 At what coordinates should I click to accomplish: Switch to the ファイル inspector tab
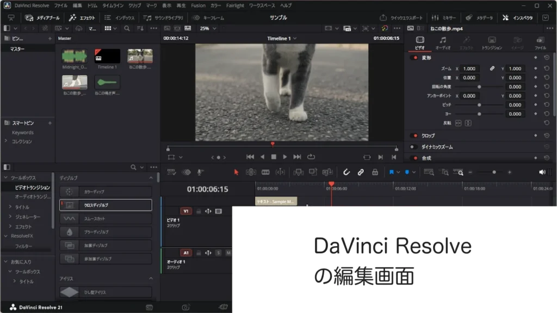coord(540,43)
